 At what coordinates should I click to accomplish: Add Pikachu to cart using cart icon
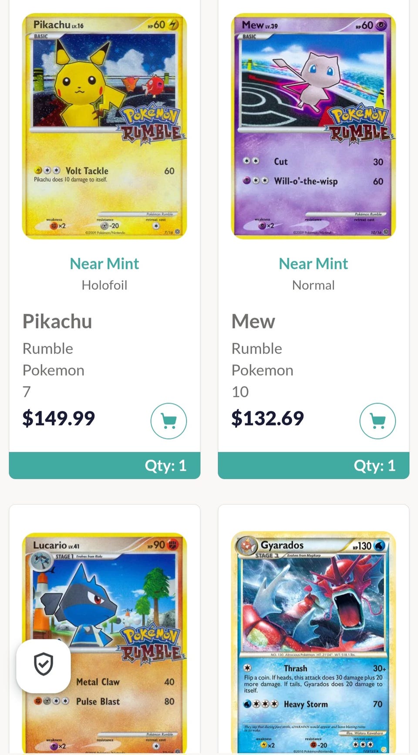click(x=169, y=421)
